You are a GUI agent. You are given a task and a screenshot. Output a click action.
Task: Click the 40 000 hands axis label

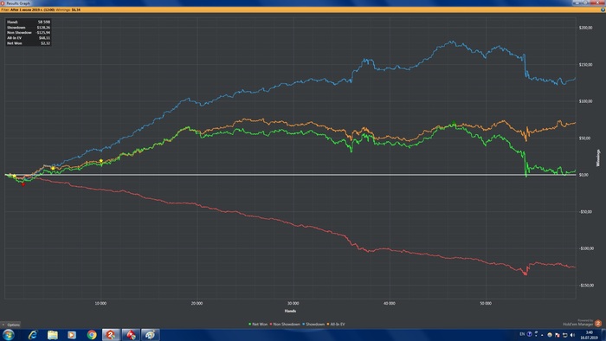390,304
